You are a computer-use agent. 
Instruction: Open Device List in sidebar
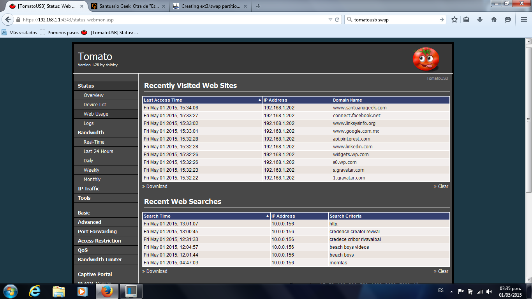tap(95, 105)
